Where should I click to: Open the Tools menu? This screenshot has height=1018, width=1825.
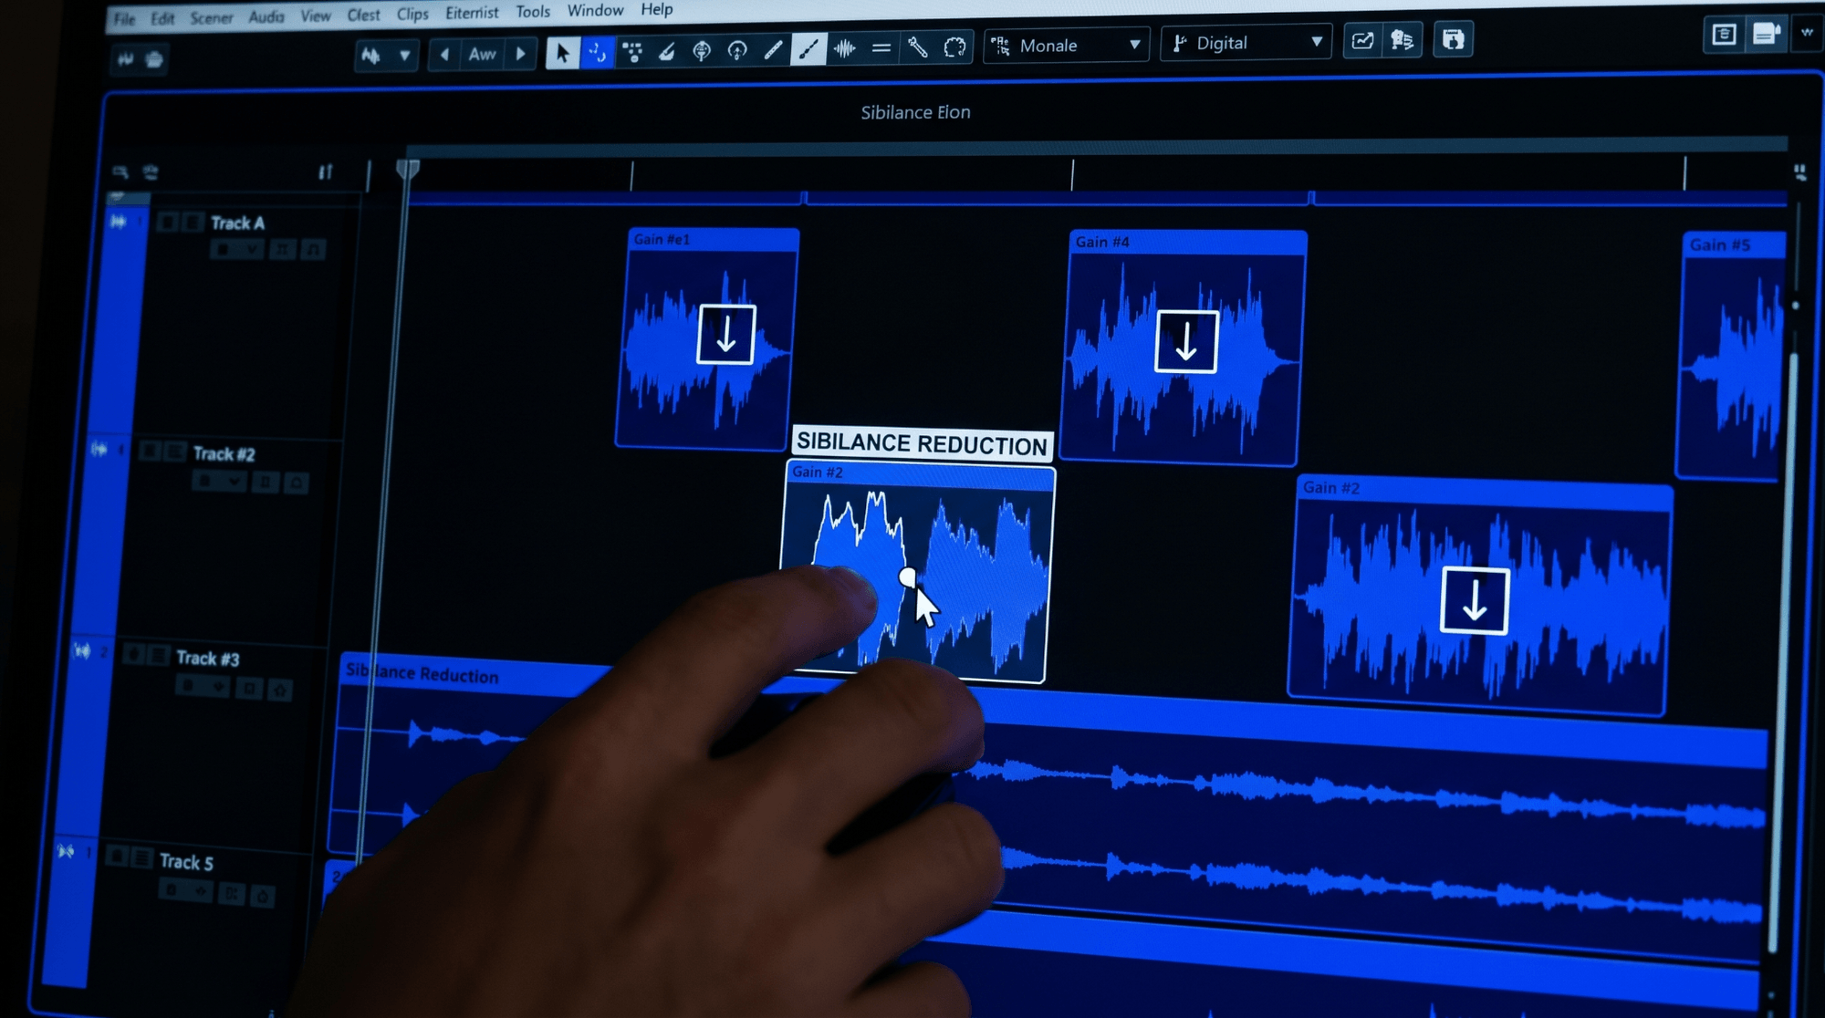pos(533,12)
